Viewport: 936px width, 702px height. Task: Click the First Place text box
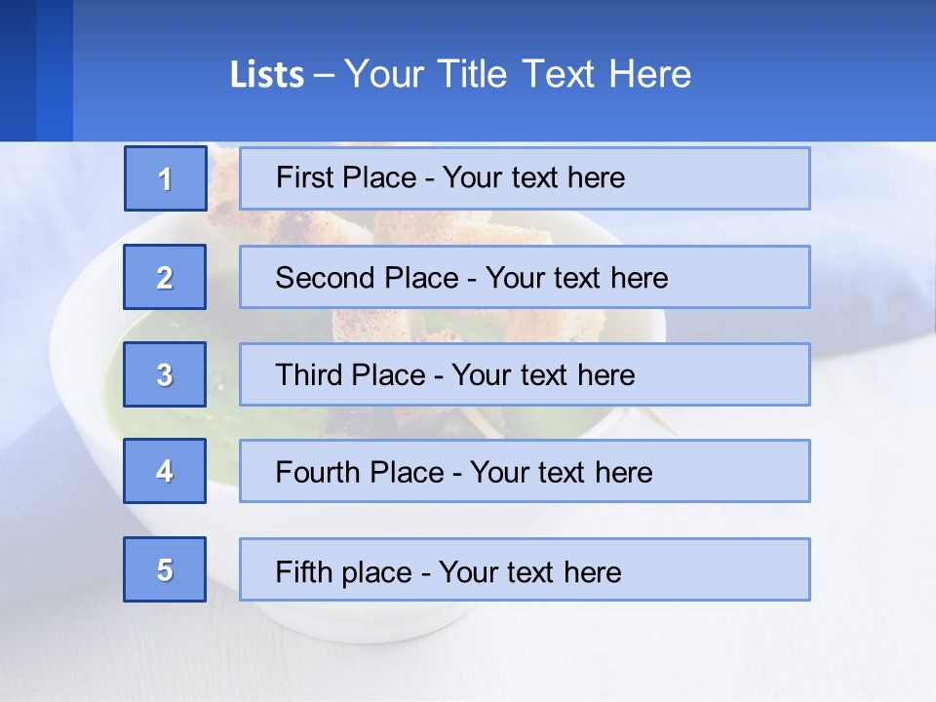[525, 178]
